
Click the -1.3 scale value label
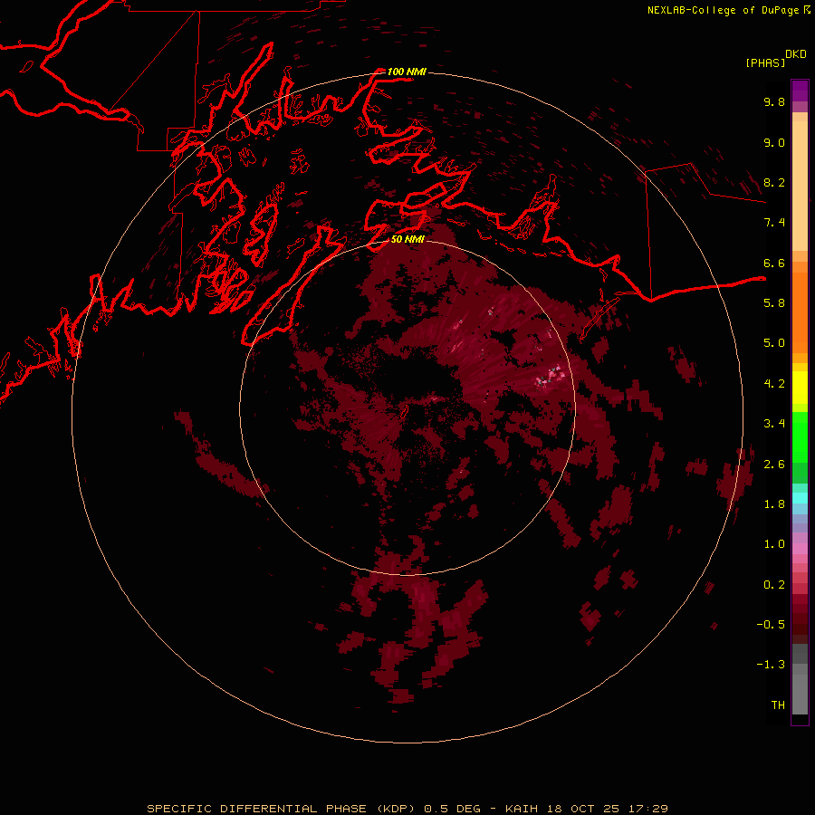tap(771, 665)
